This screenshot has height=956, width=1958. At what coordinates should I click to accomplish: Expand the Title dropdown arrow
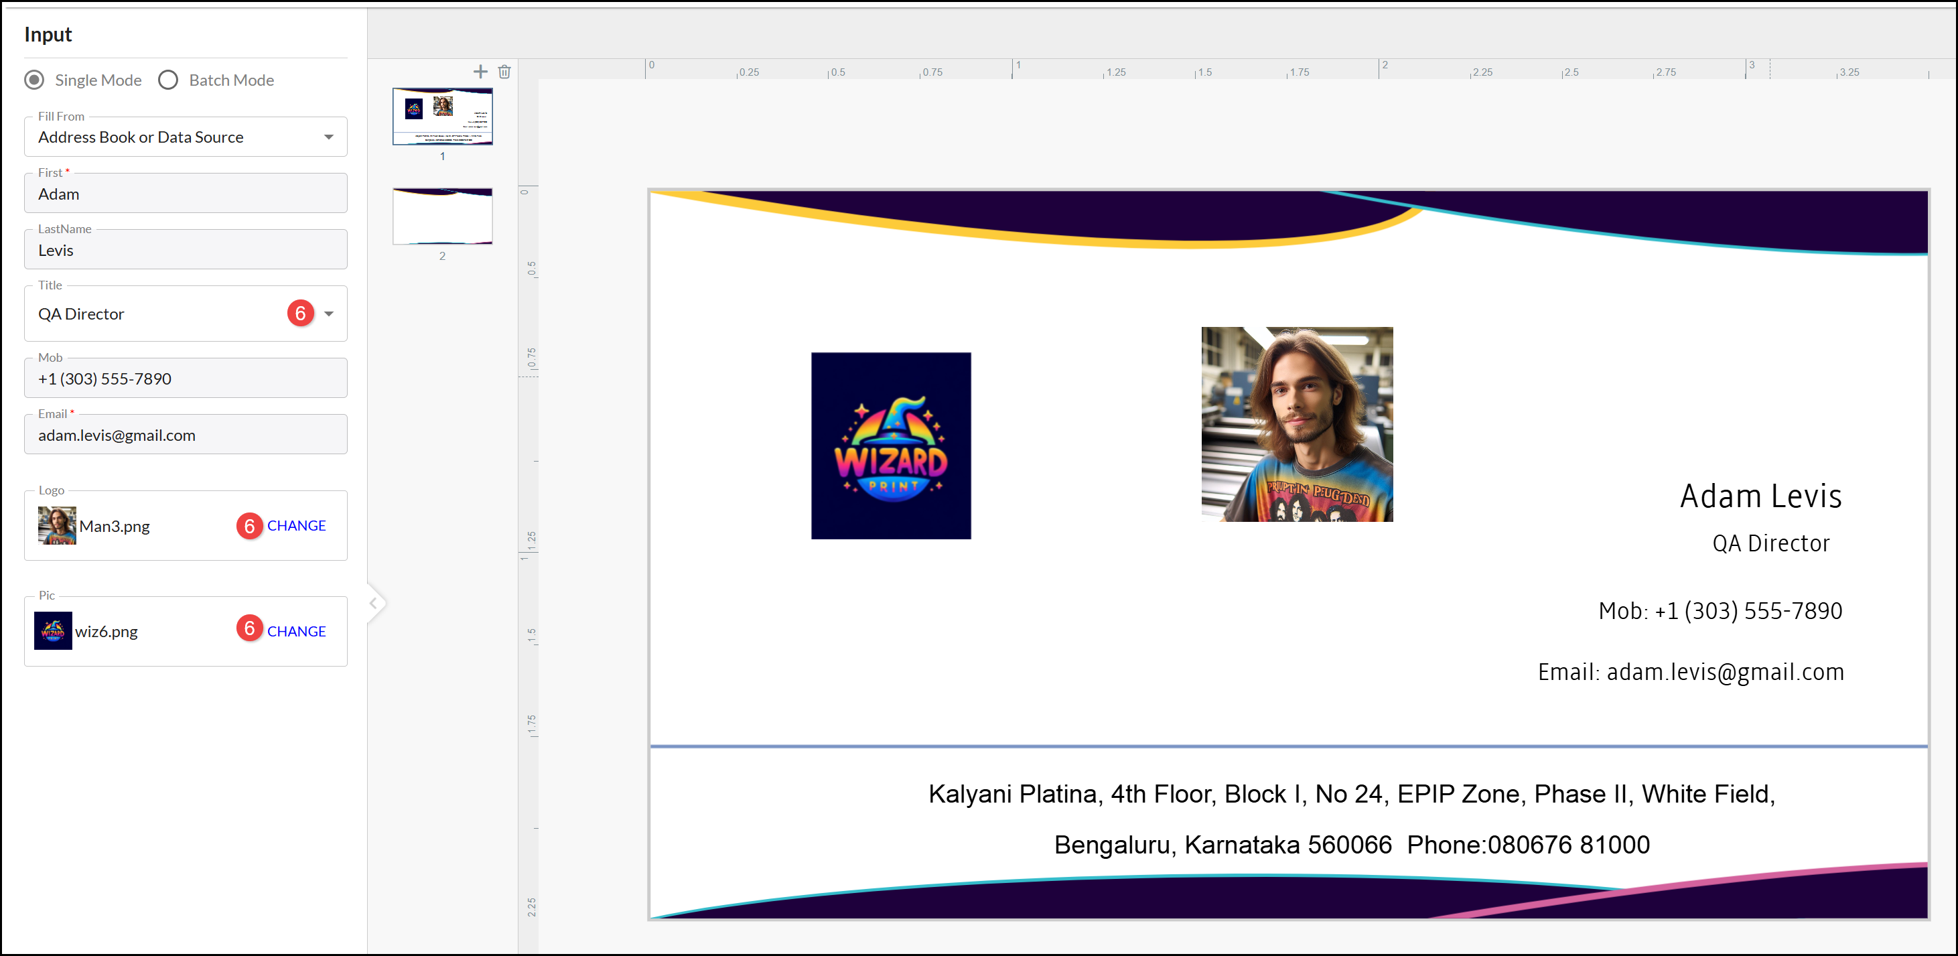click(329, 313)
